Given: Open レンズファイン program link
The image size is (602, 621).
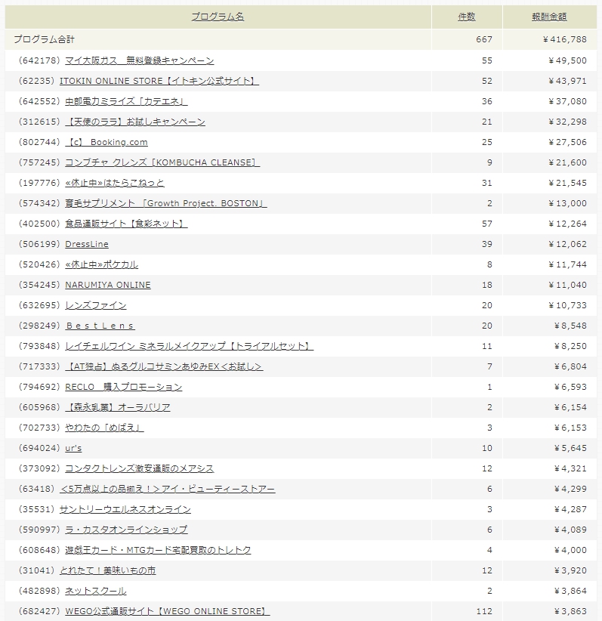Looking at the screenshot, I should point(96,305).
